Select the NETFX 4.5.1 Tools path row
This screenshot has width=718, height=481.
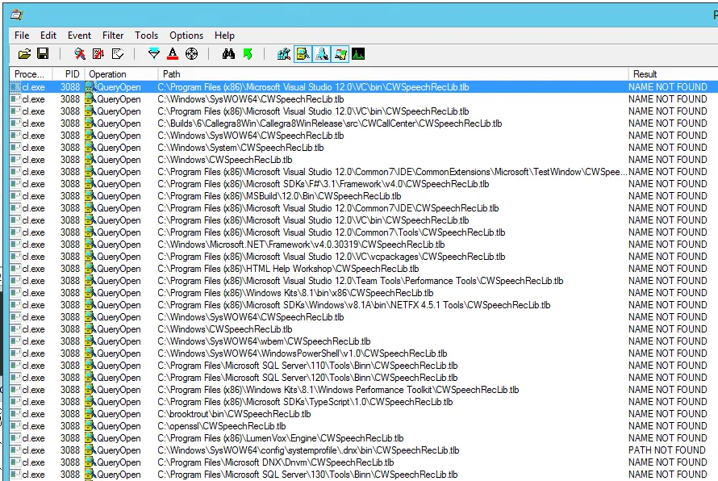pyautogui.click(x=364, y=305)
